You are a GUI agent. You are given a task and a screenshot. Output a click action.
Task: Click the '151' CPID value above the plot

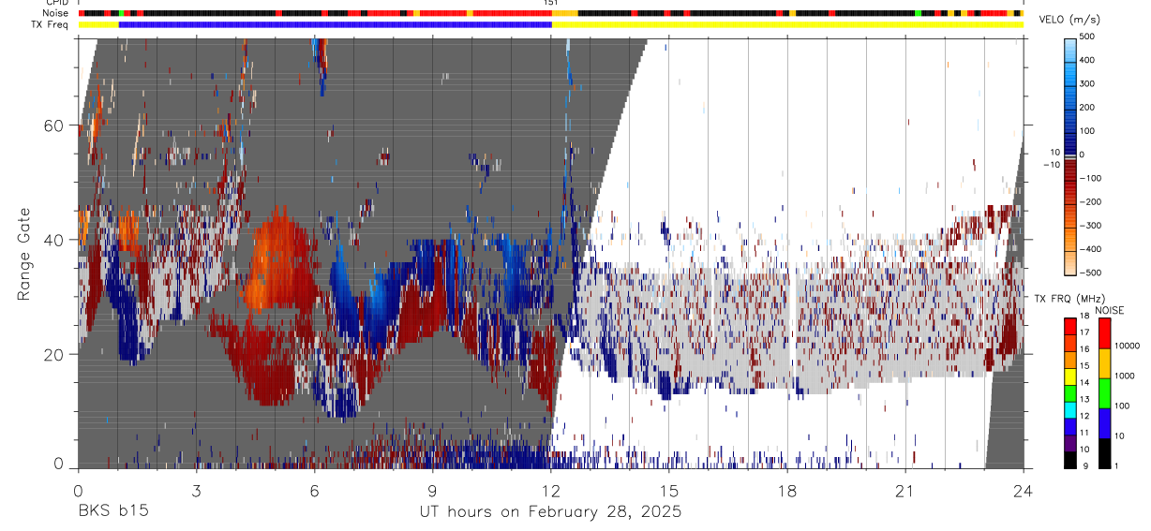click(551, 3)
